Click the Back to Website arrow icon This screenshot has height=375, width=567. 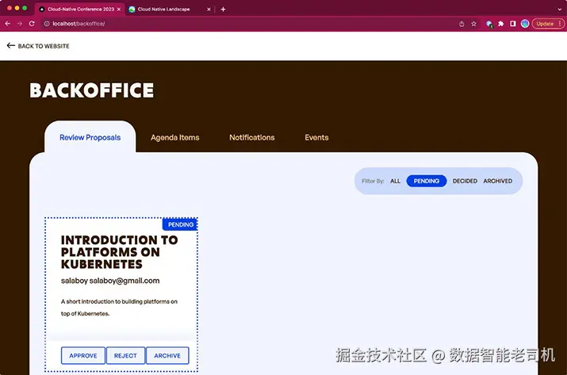coord(10,45)
